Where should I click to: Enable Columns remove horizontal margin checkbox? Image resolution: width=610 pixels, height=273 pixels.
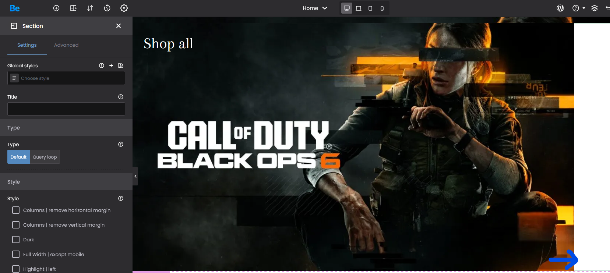point(16,210)
